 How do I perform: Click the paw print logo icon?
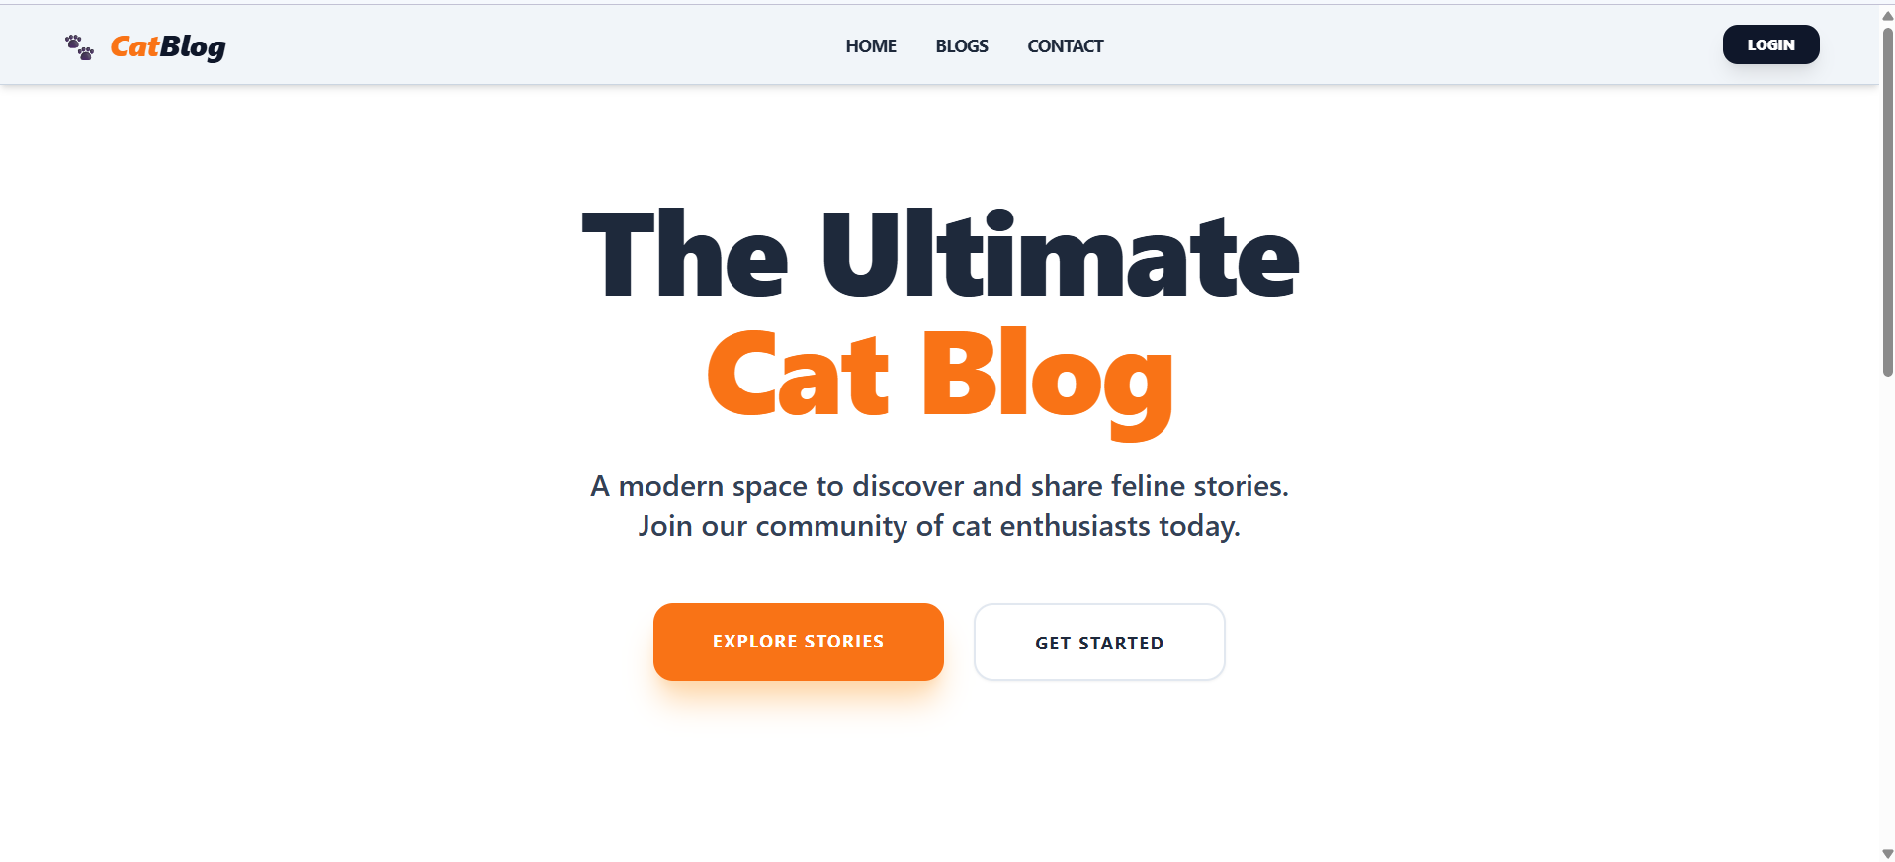pos(79,46)
